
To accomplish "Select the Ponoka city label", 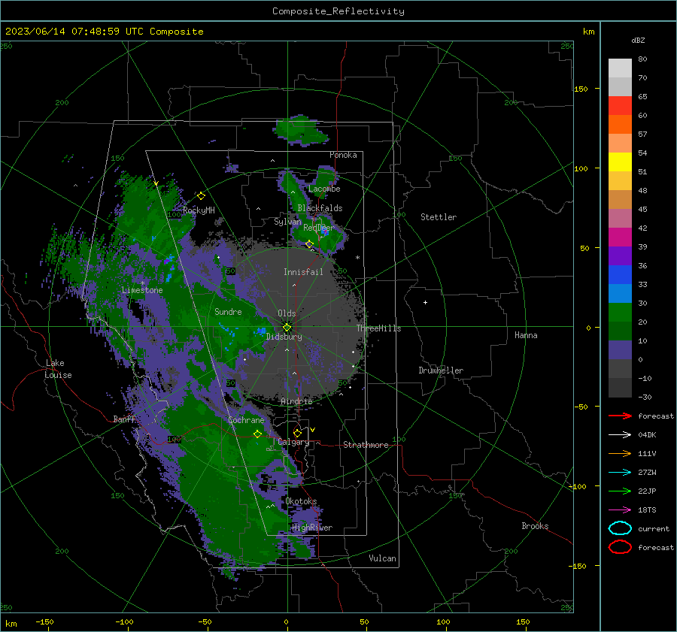I will (343, 155).
